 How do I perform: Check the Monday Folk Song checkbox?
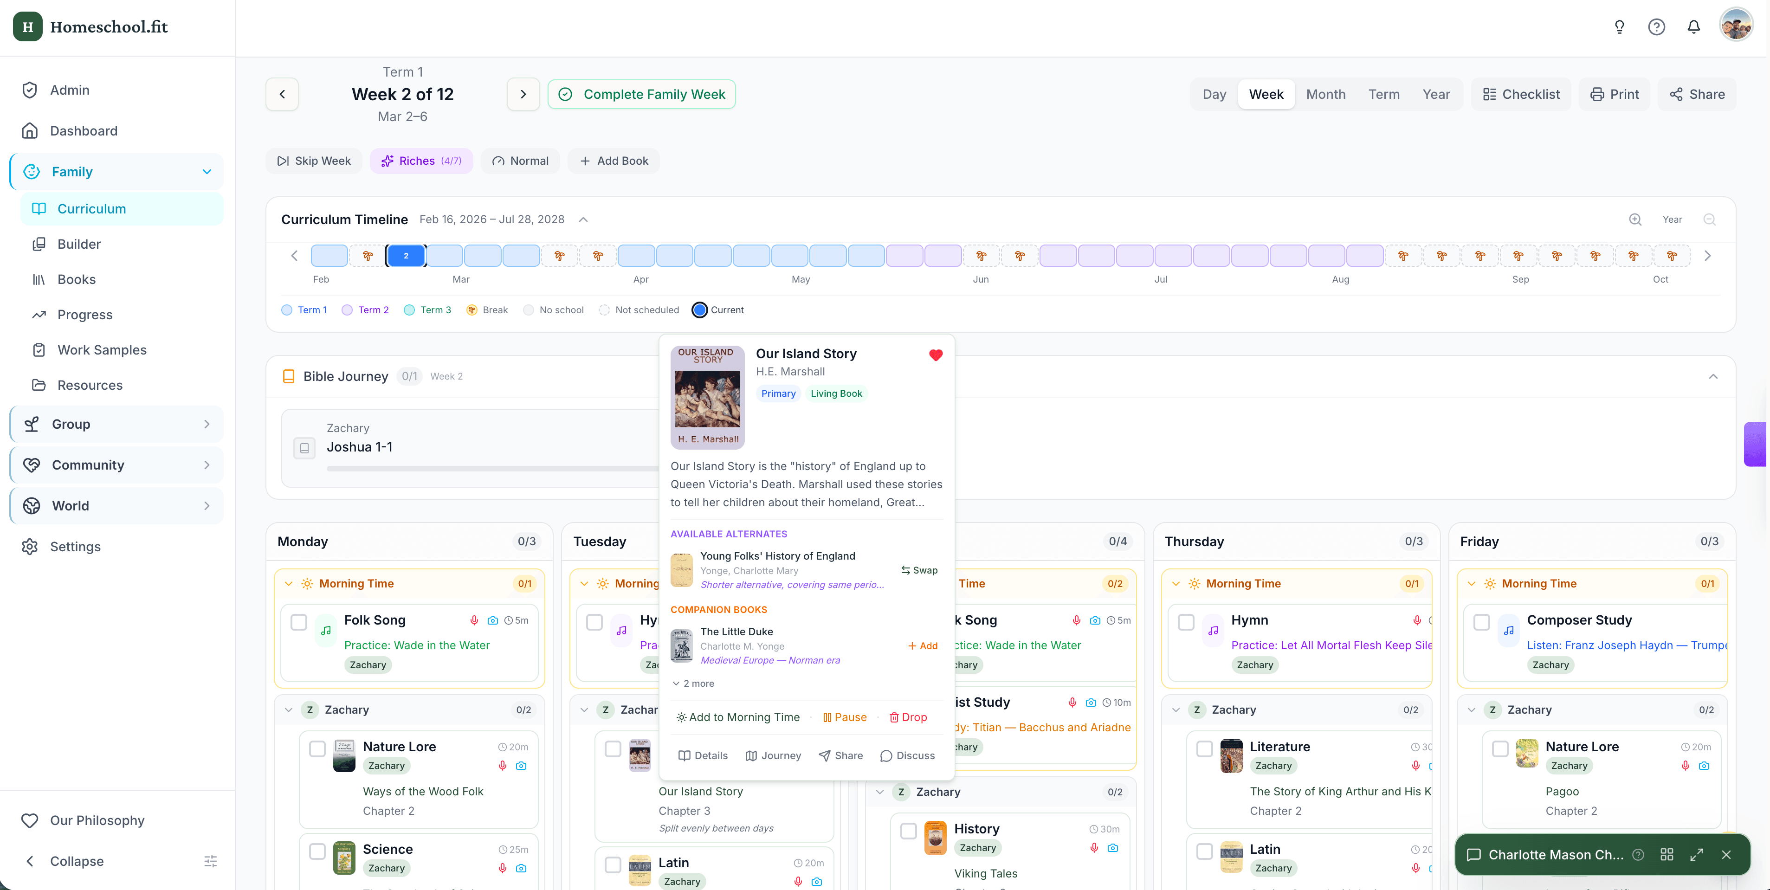[x=299, y=622]
